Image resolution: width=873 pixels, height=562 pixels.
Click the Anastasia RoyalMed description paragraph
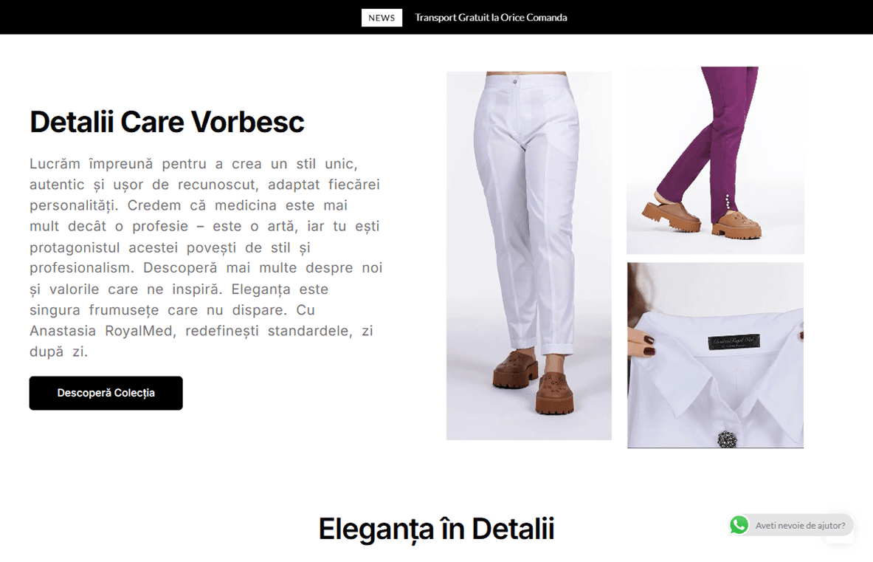click(206, 258)
